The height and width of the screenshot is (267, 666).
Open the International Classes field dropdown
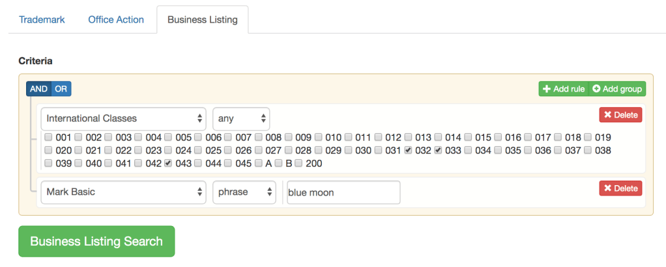[124, 119]
